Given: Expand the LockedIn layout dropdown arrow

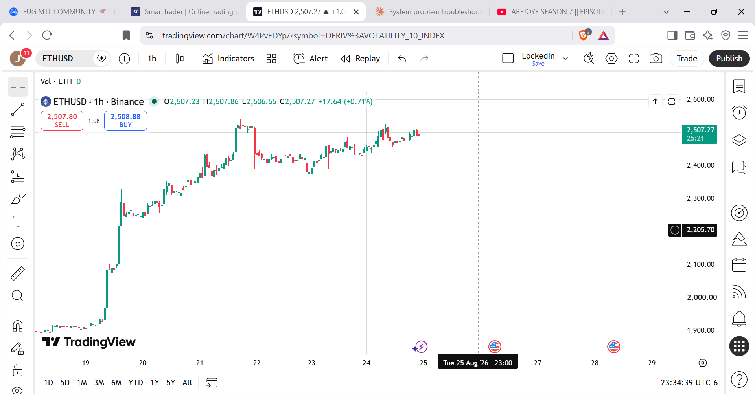Looking at the screenshot, I should [565, 59].
